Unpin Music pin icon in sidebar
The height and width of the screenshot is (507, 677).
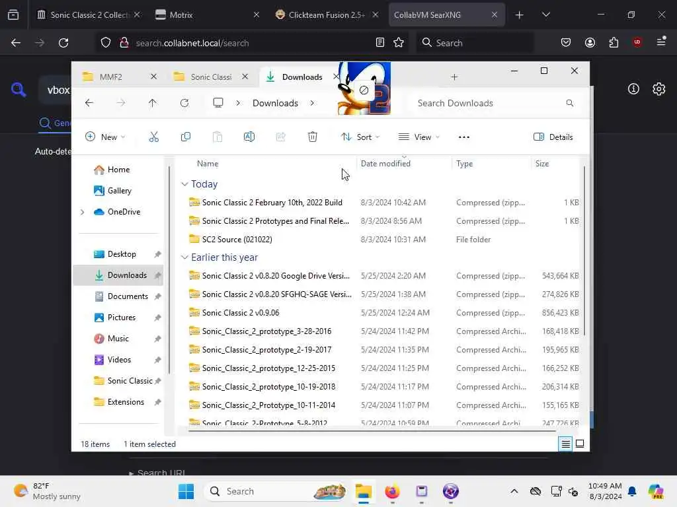pos(157,339)
